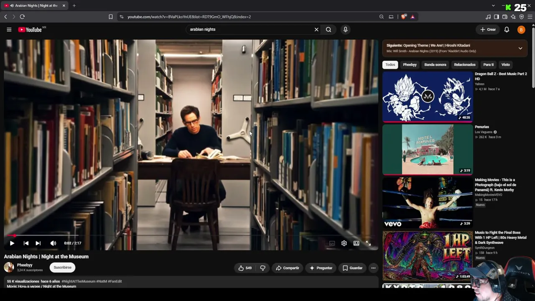Screen dimensions: 535x301
Task: Open the Crear menu
Action: 488,30
